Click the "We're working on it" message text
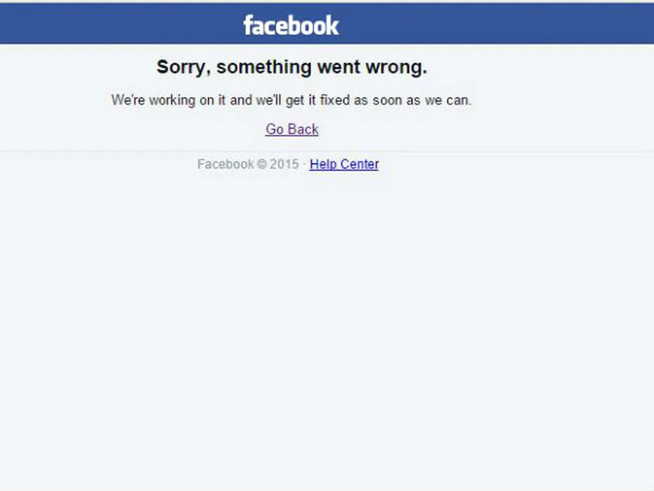654x491 pixels. (x=291, y=100)
